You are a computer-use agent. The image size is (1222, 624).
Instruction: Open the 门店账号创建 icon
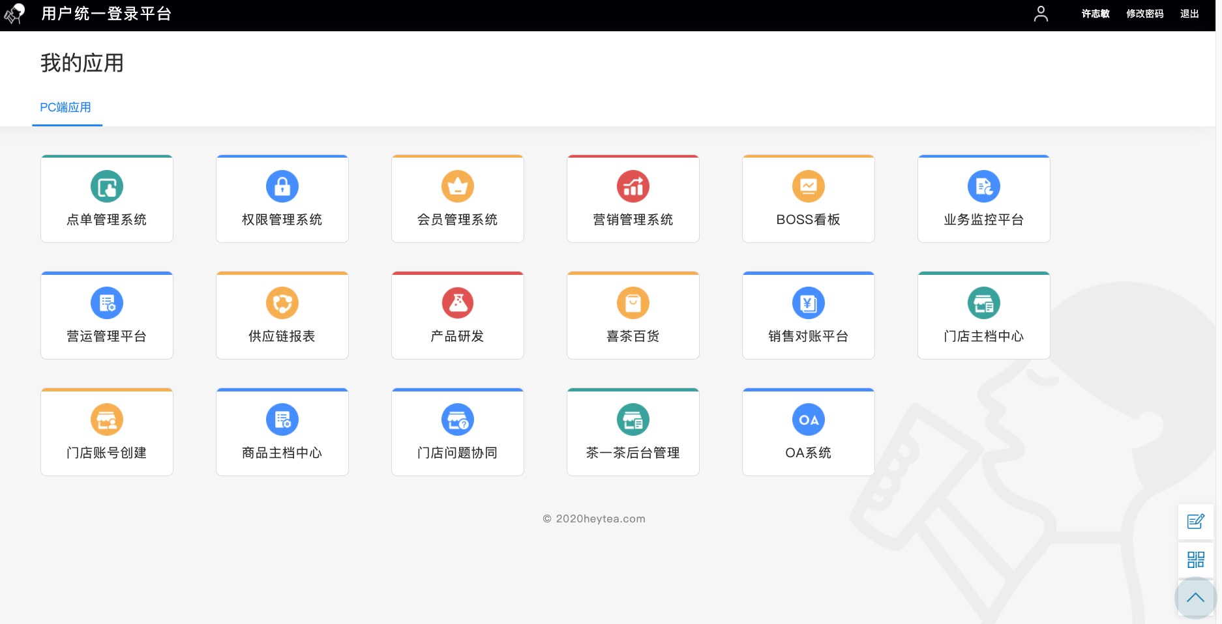[x=107, y=419]
